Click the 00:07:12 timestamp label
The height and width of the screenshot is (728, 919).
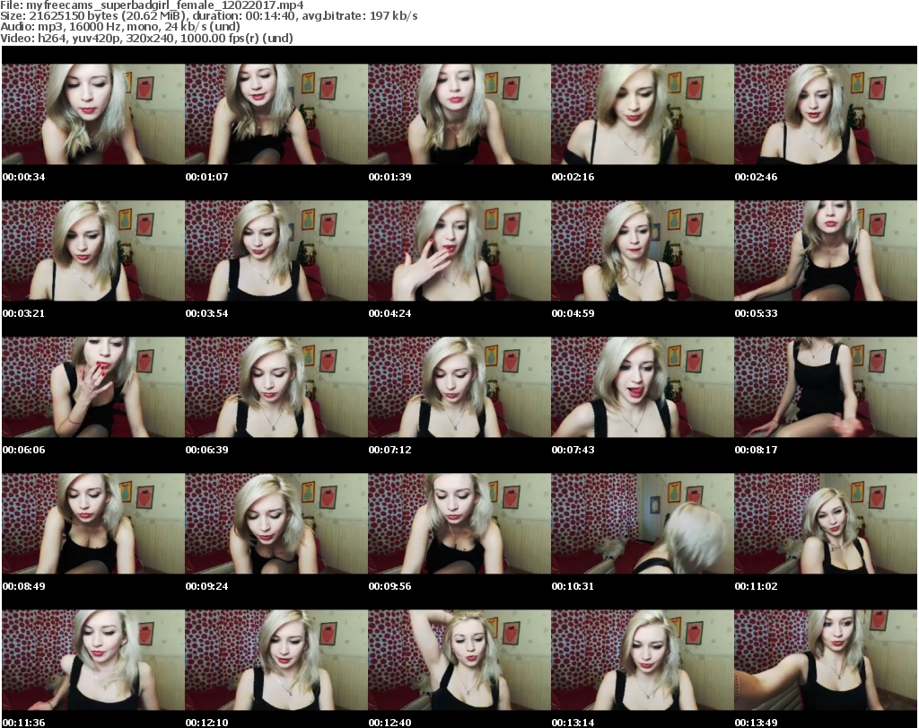tap(389, 450)
